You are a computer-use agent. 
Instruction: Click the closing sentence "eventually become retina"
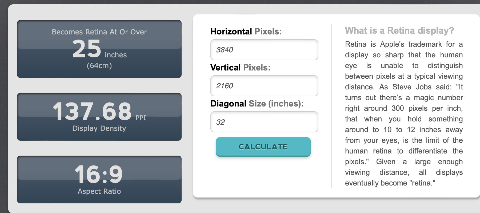pyautogui.click(x=390, y=183)
